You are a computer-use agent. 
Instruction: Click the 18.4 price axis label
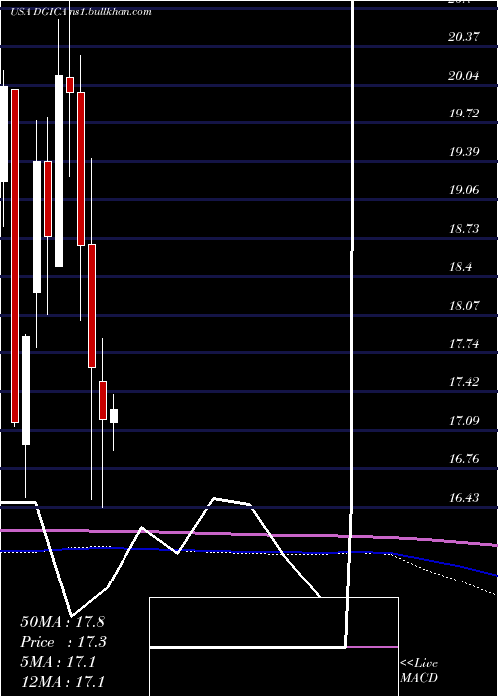[460, 267]
